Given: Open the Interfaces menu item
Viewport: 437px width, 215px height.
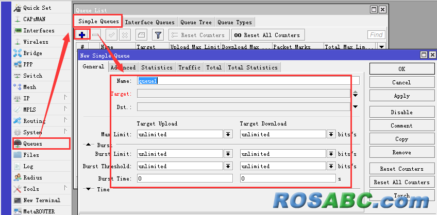Looking at the screenshot, I should [39, 30].
